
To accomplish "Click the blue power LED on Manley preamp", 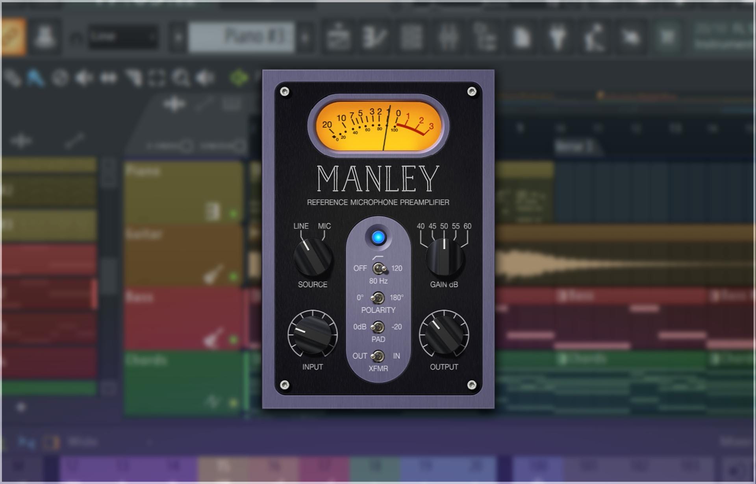I will (x=378, y=237).
